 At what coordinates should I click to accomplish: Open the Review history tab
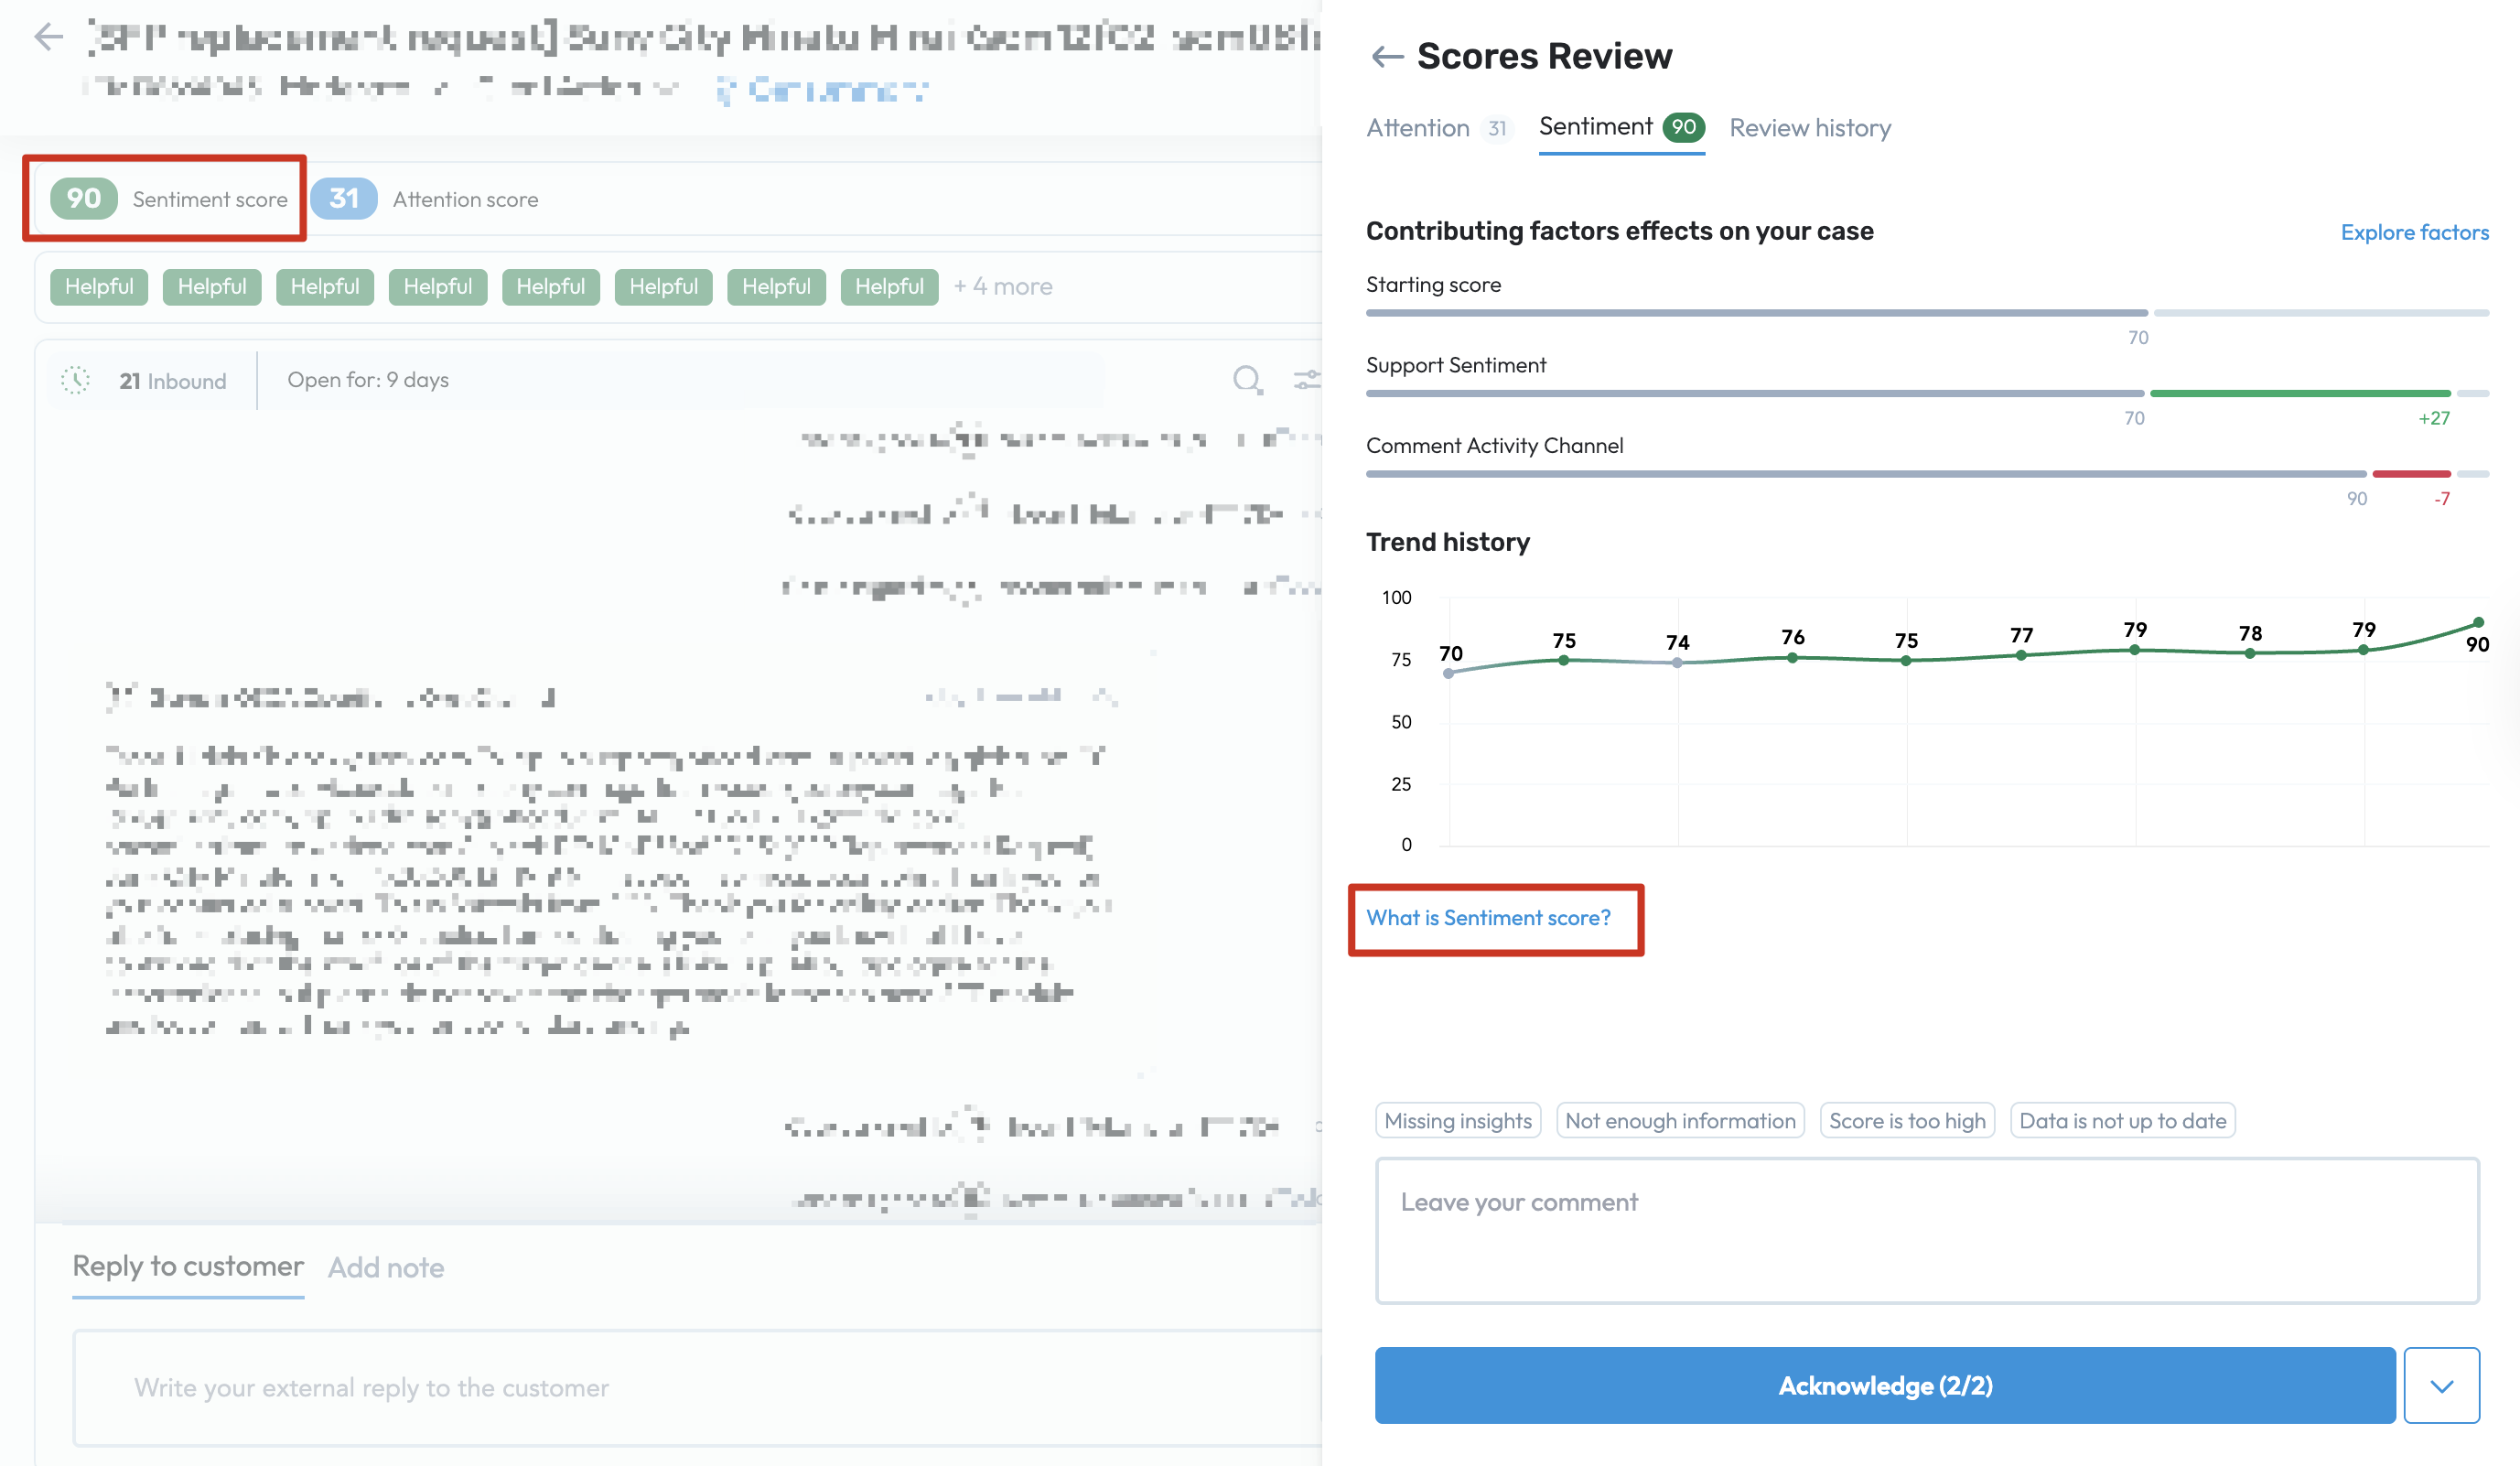pyautogui.click(x=1809, y=128)
